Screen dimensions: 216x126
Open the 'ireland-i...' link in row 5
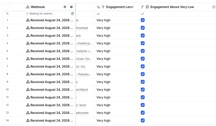tap(84, 51)
